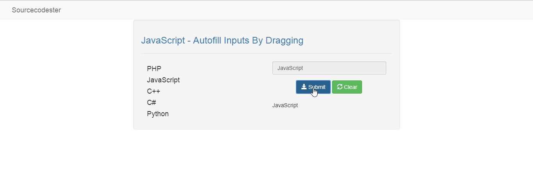533x181 pixels.
Task: Select the PHP list item
Action: [x=154, y=69]
